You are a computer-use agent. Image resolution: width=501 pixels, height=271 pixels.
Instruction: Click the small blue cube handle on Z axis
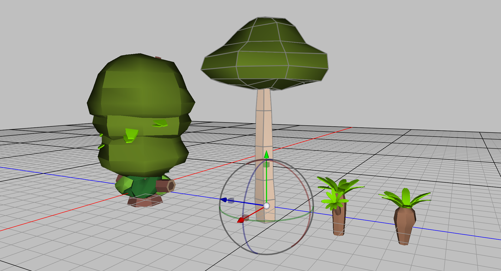click(x=231, y=200)
